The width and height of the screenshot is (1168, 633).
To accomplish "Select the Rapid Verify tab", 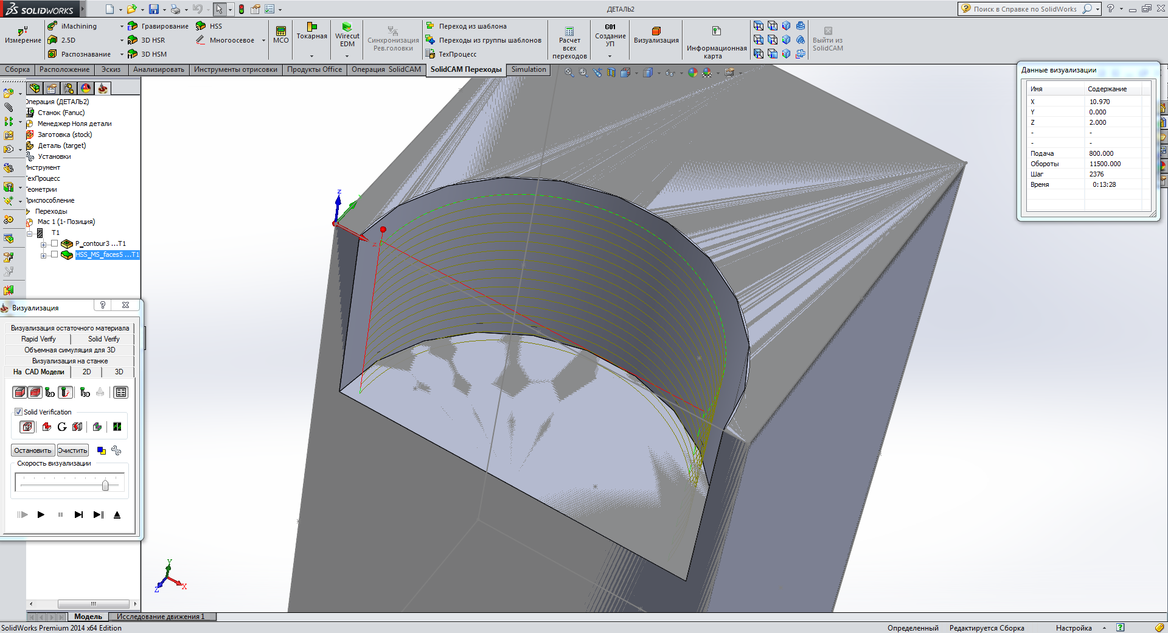I will 38,339.
